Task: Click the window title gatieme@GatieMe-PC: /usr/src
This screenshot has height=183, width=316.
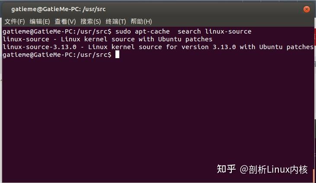Action: [x=58, y=9]
